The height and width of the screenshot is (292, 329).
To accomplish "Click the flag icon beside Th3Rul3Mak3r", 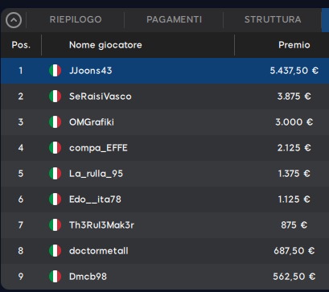I will click(x=56, y=225).
